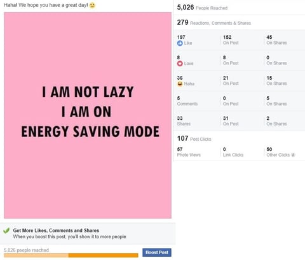This screenshot has height=260, width=305.
Task: Click the blue Like reaction icon
Action: click(180, 43)
